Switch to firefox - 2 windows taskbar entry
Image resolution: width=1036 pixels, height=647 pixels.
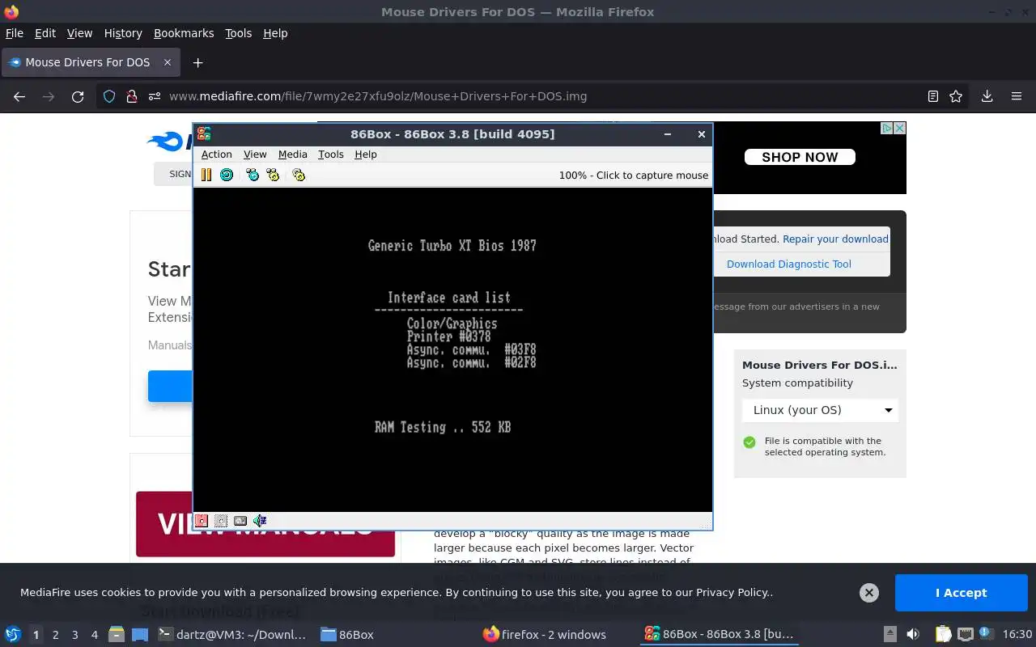[x=544, y=635]
